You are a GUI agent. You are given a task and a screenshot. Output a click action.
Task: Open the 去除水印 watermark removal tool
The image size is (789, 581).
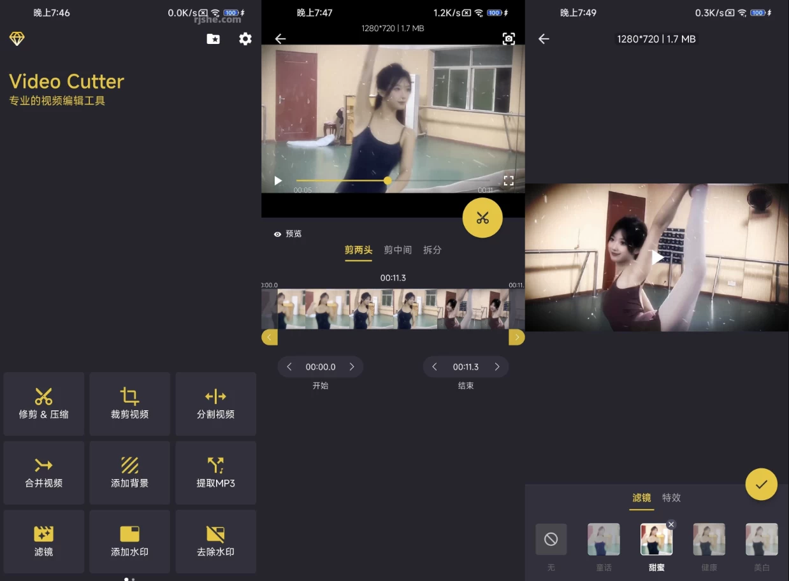pos(215,542)
